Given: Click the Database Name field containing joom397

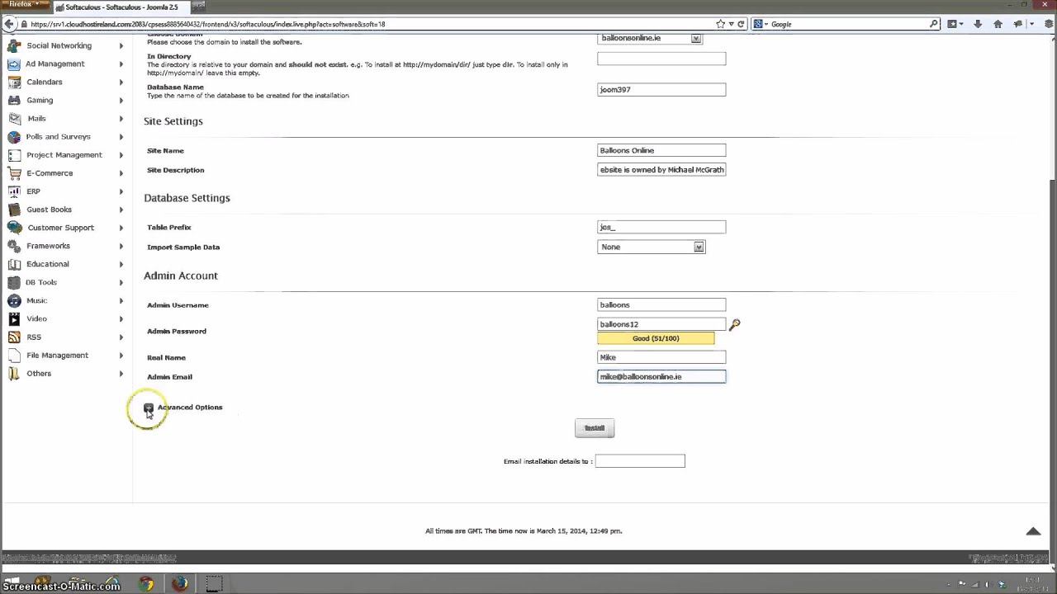Looking at the screenshot, I should pos(661,89).
